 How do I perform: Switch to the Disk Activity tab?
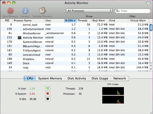click(77, 78)
